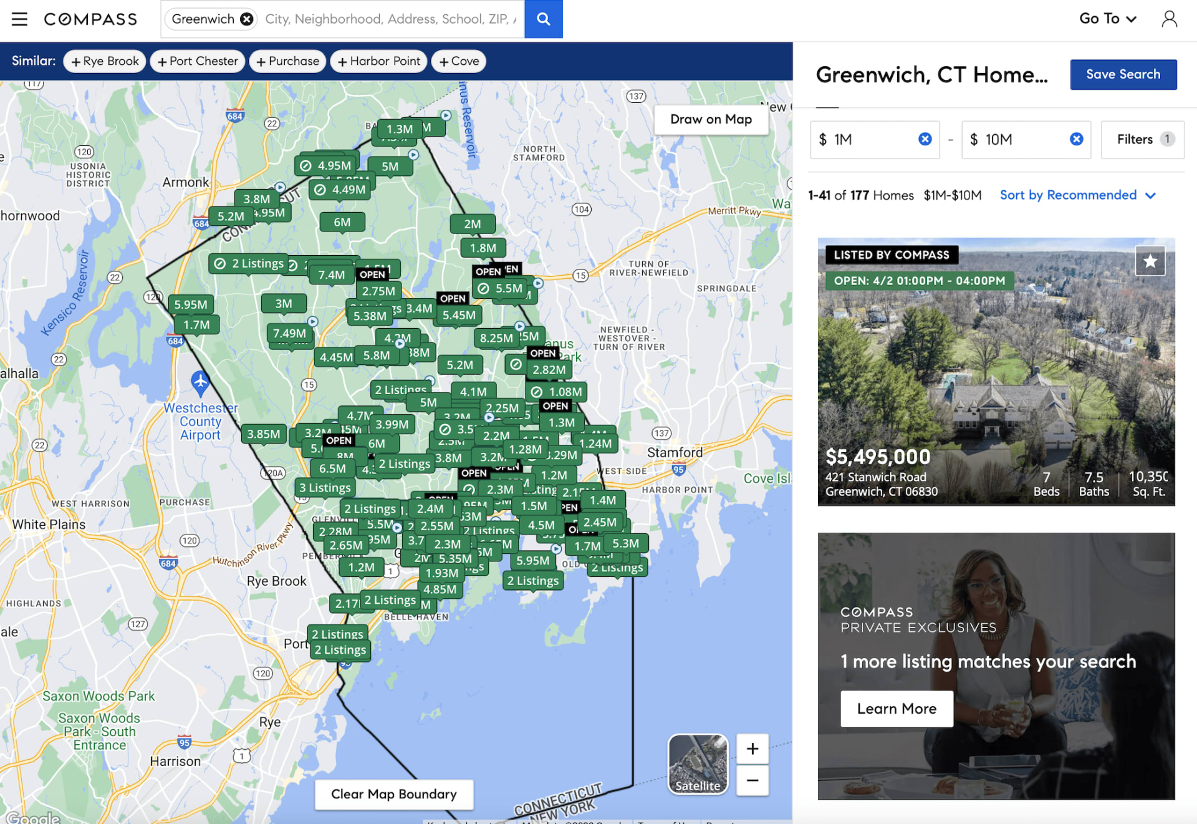Image resolution: width=1197 pixels, height=824 pixels.
Task: Select the 1.93M map marker
Action: pyautogui.click(x=441, y=573)
